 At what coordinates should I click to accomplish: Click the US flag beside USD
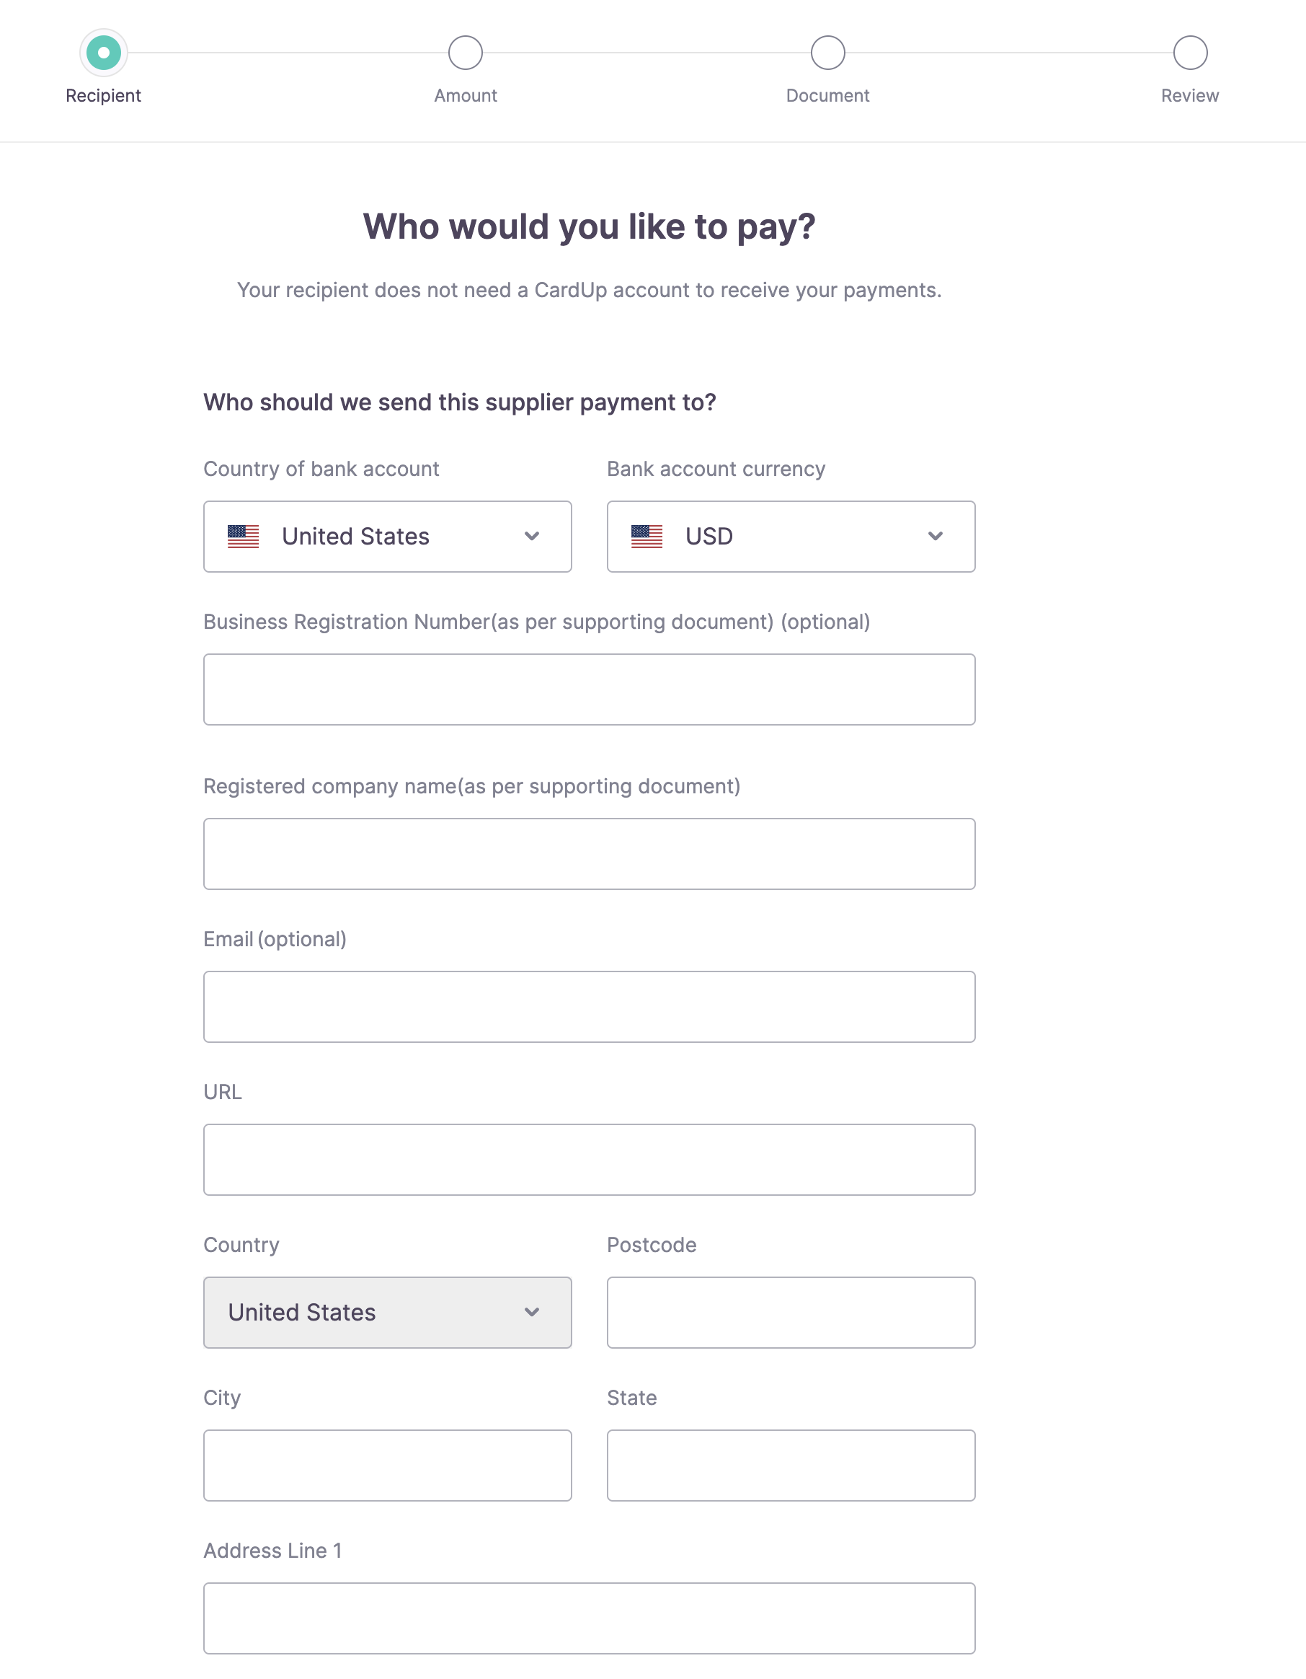click(x=647, y=537)
